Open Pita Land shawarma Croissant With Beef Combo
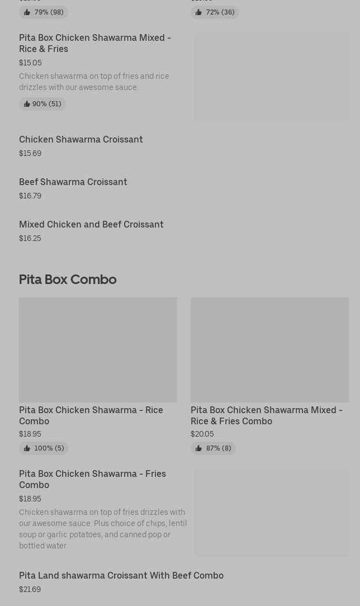This screenshot has width=360, height=606. tap(121, 575)
